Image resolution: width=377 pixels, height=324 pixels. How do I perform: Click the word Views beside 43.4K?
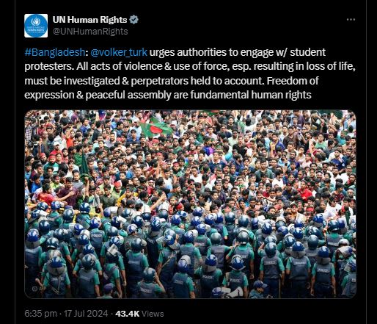click(x=153, y=314)
